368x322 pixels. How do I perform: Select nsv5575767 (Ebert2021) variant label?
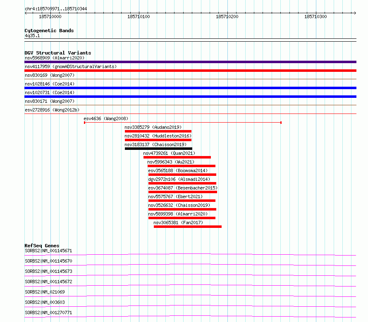175,197
